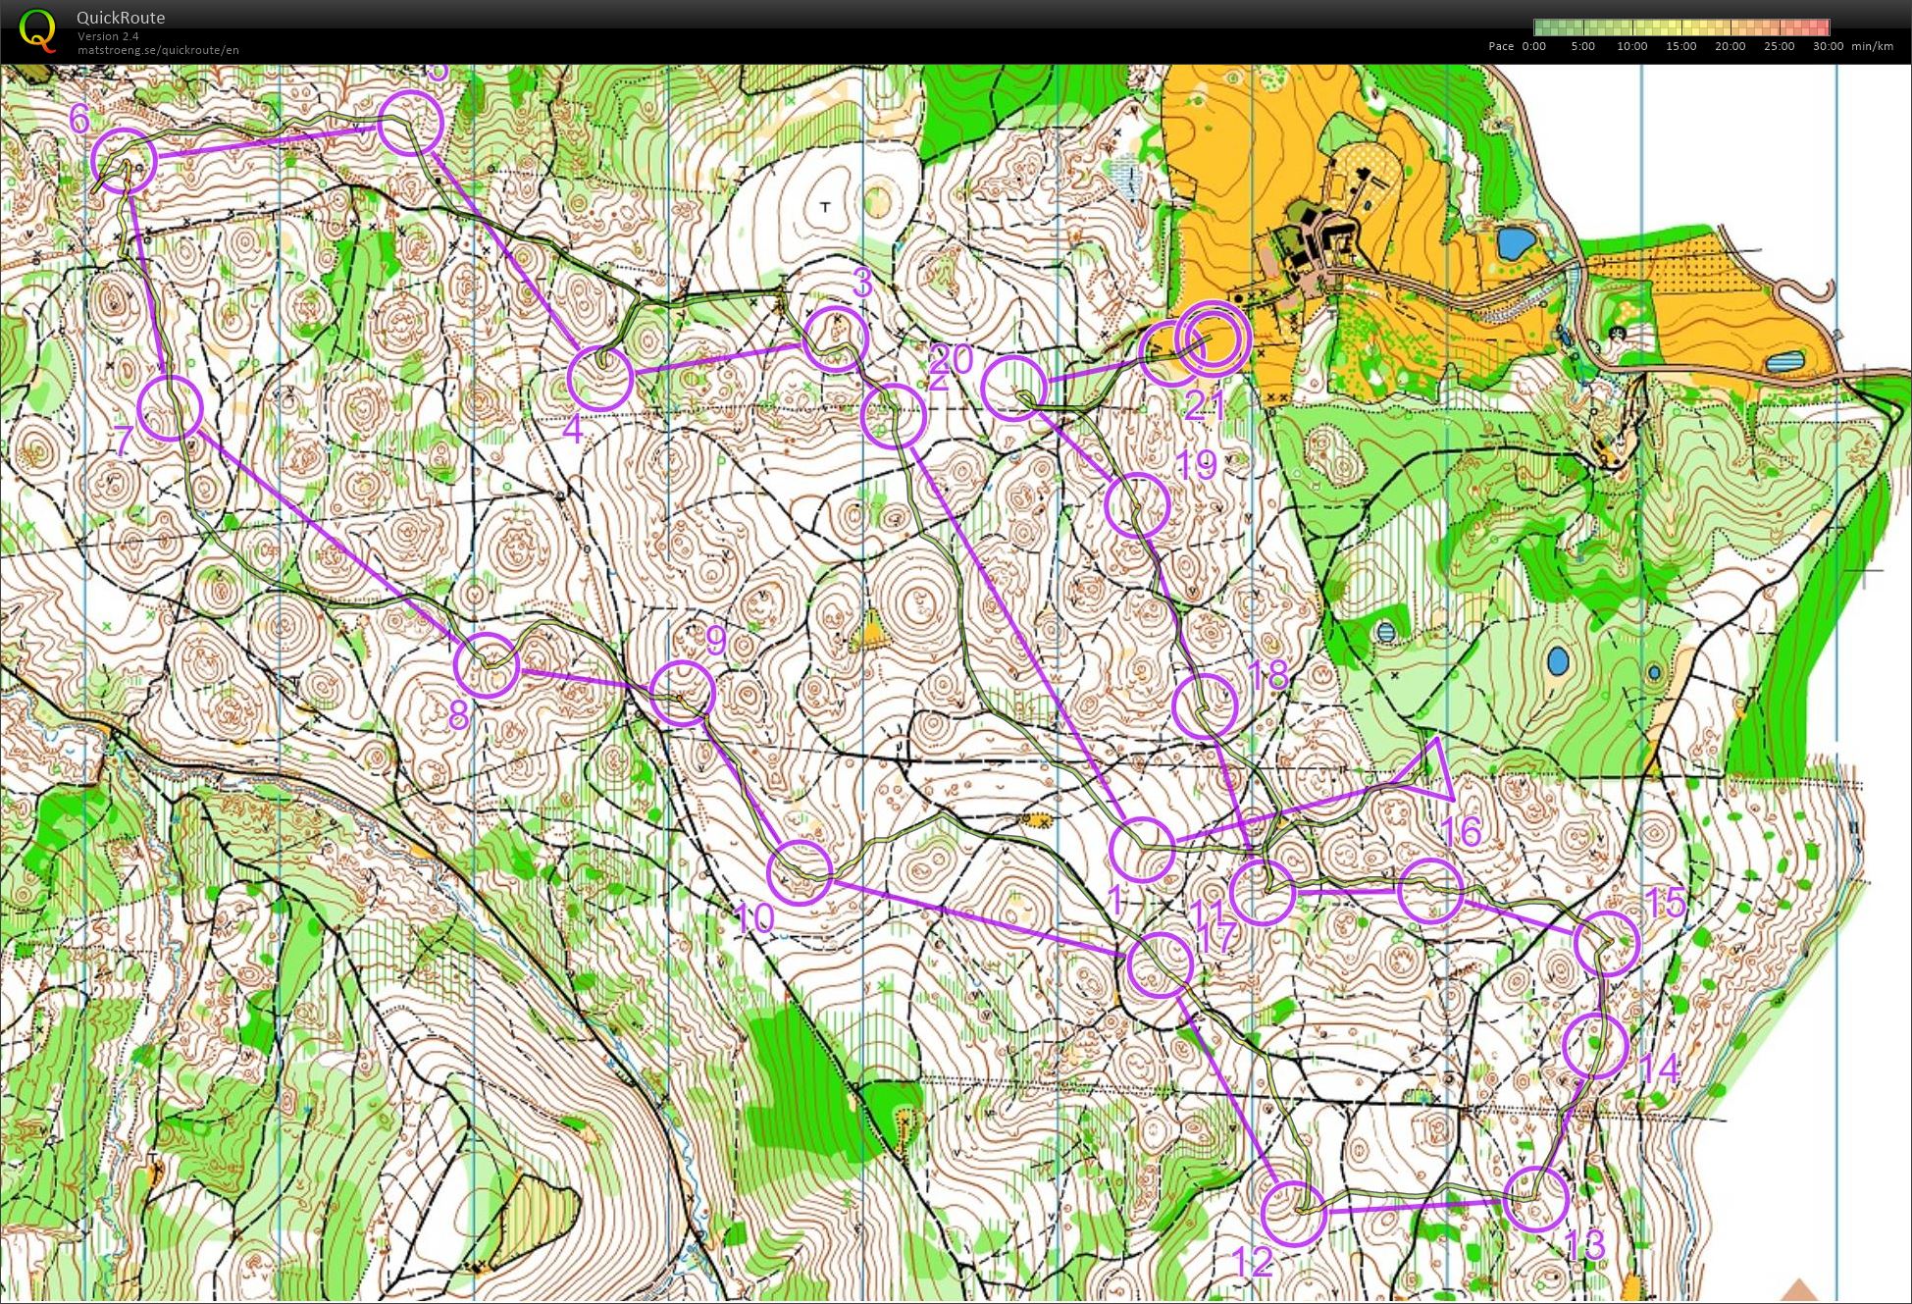
Task: Click control circle number 10
Action: coord(800,871)
